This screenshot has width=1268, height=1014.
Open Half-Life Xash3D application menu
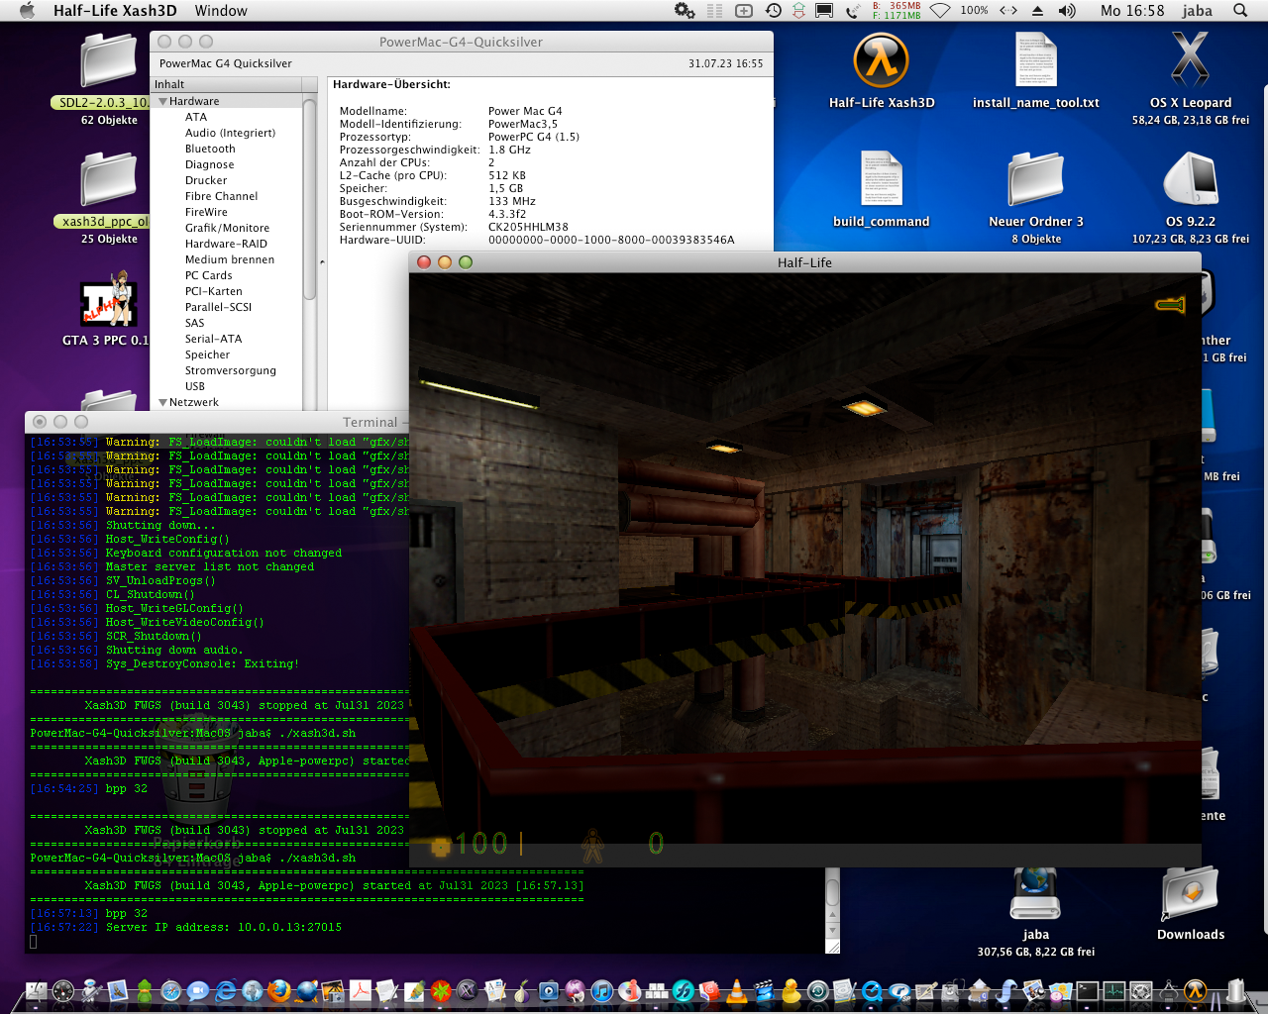[115, 10]
